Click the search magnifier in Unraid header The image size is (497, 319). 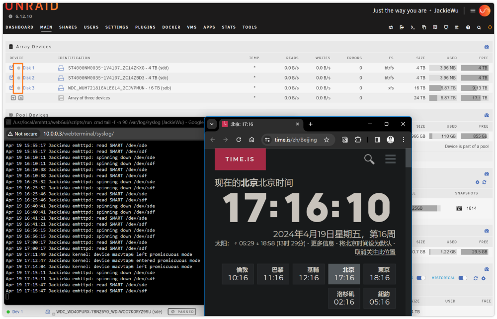click(x=479, y=27)
